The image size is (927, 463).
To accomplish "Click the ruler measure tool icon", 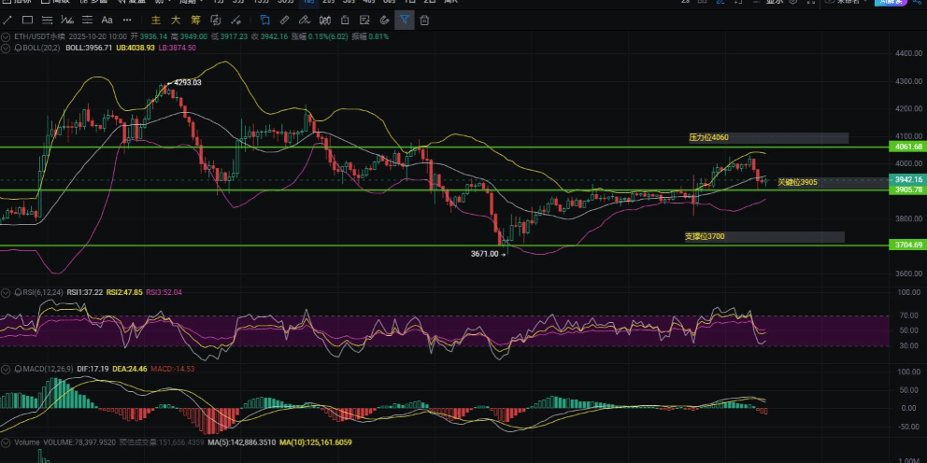I will (x=285, y=20).
